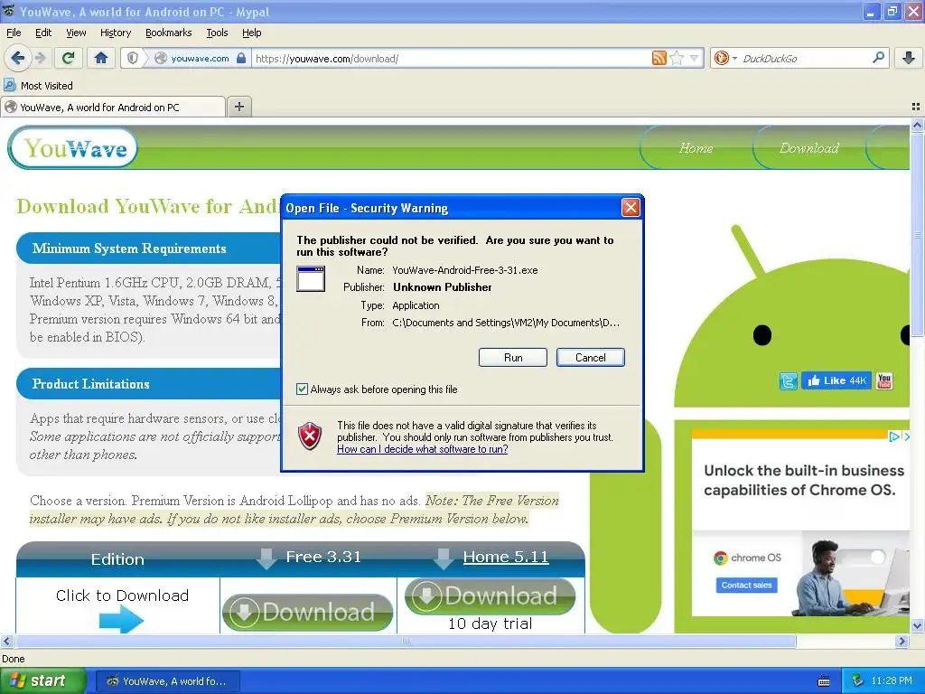This screenshot has height=694, width=925.
Task: Click the YouWave logo
Action: [74, 148]
